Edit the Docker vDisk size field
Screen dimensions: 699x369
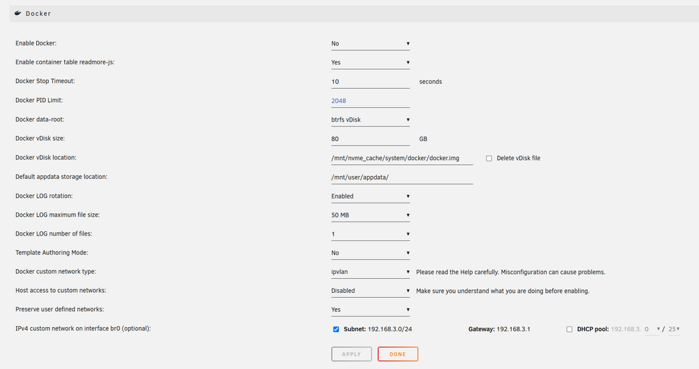(370, 139)
